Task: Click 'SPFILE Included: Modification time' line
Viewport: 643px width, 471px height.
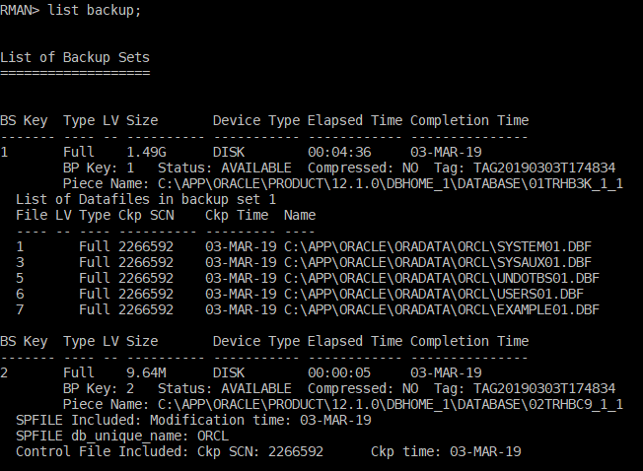Action: [x=193, y=420]
